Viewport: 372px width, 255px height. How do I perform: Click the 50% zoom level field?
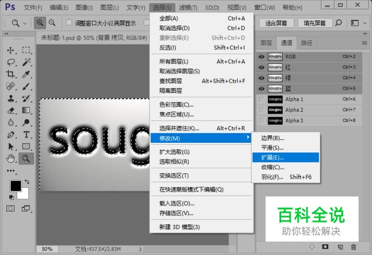[x=47, y=249]
